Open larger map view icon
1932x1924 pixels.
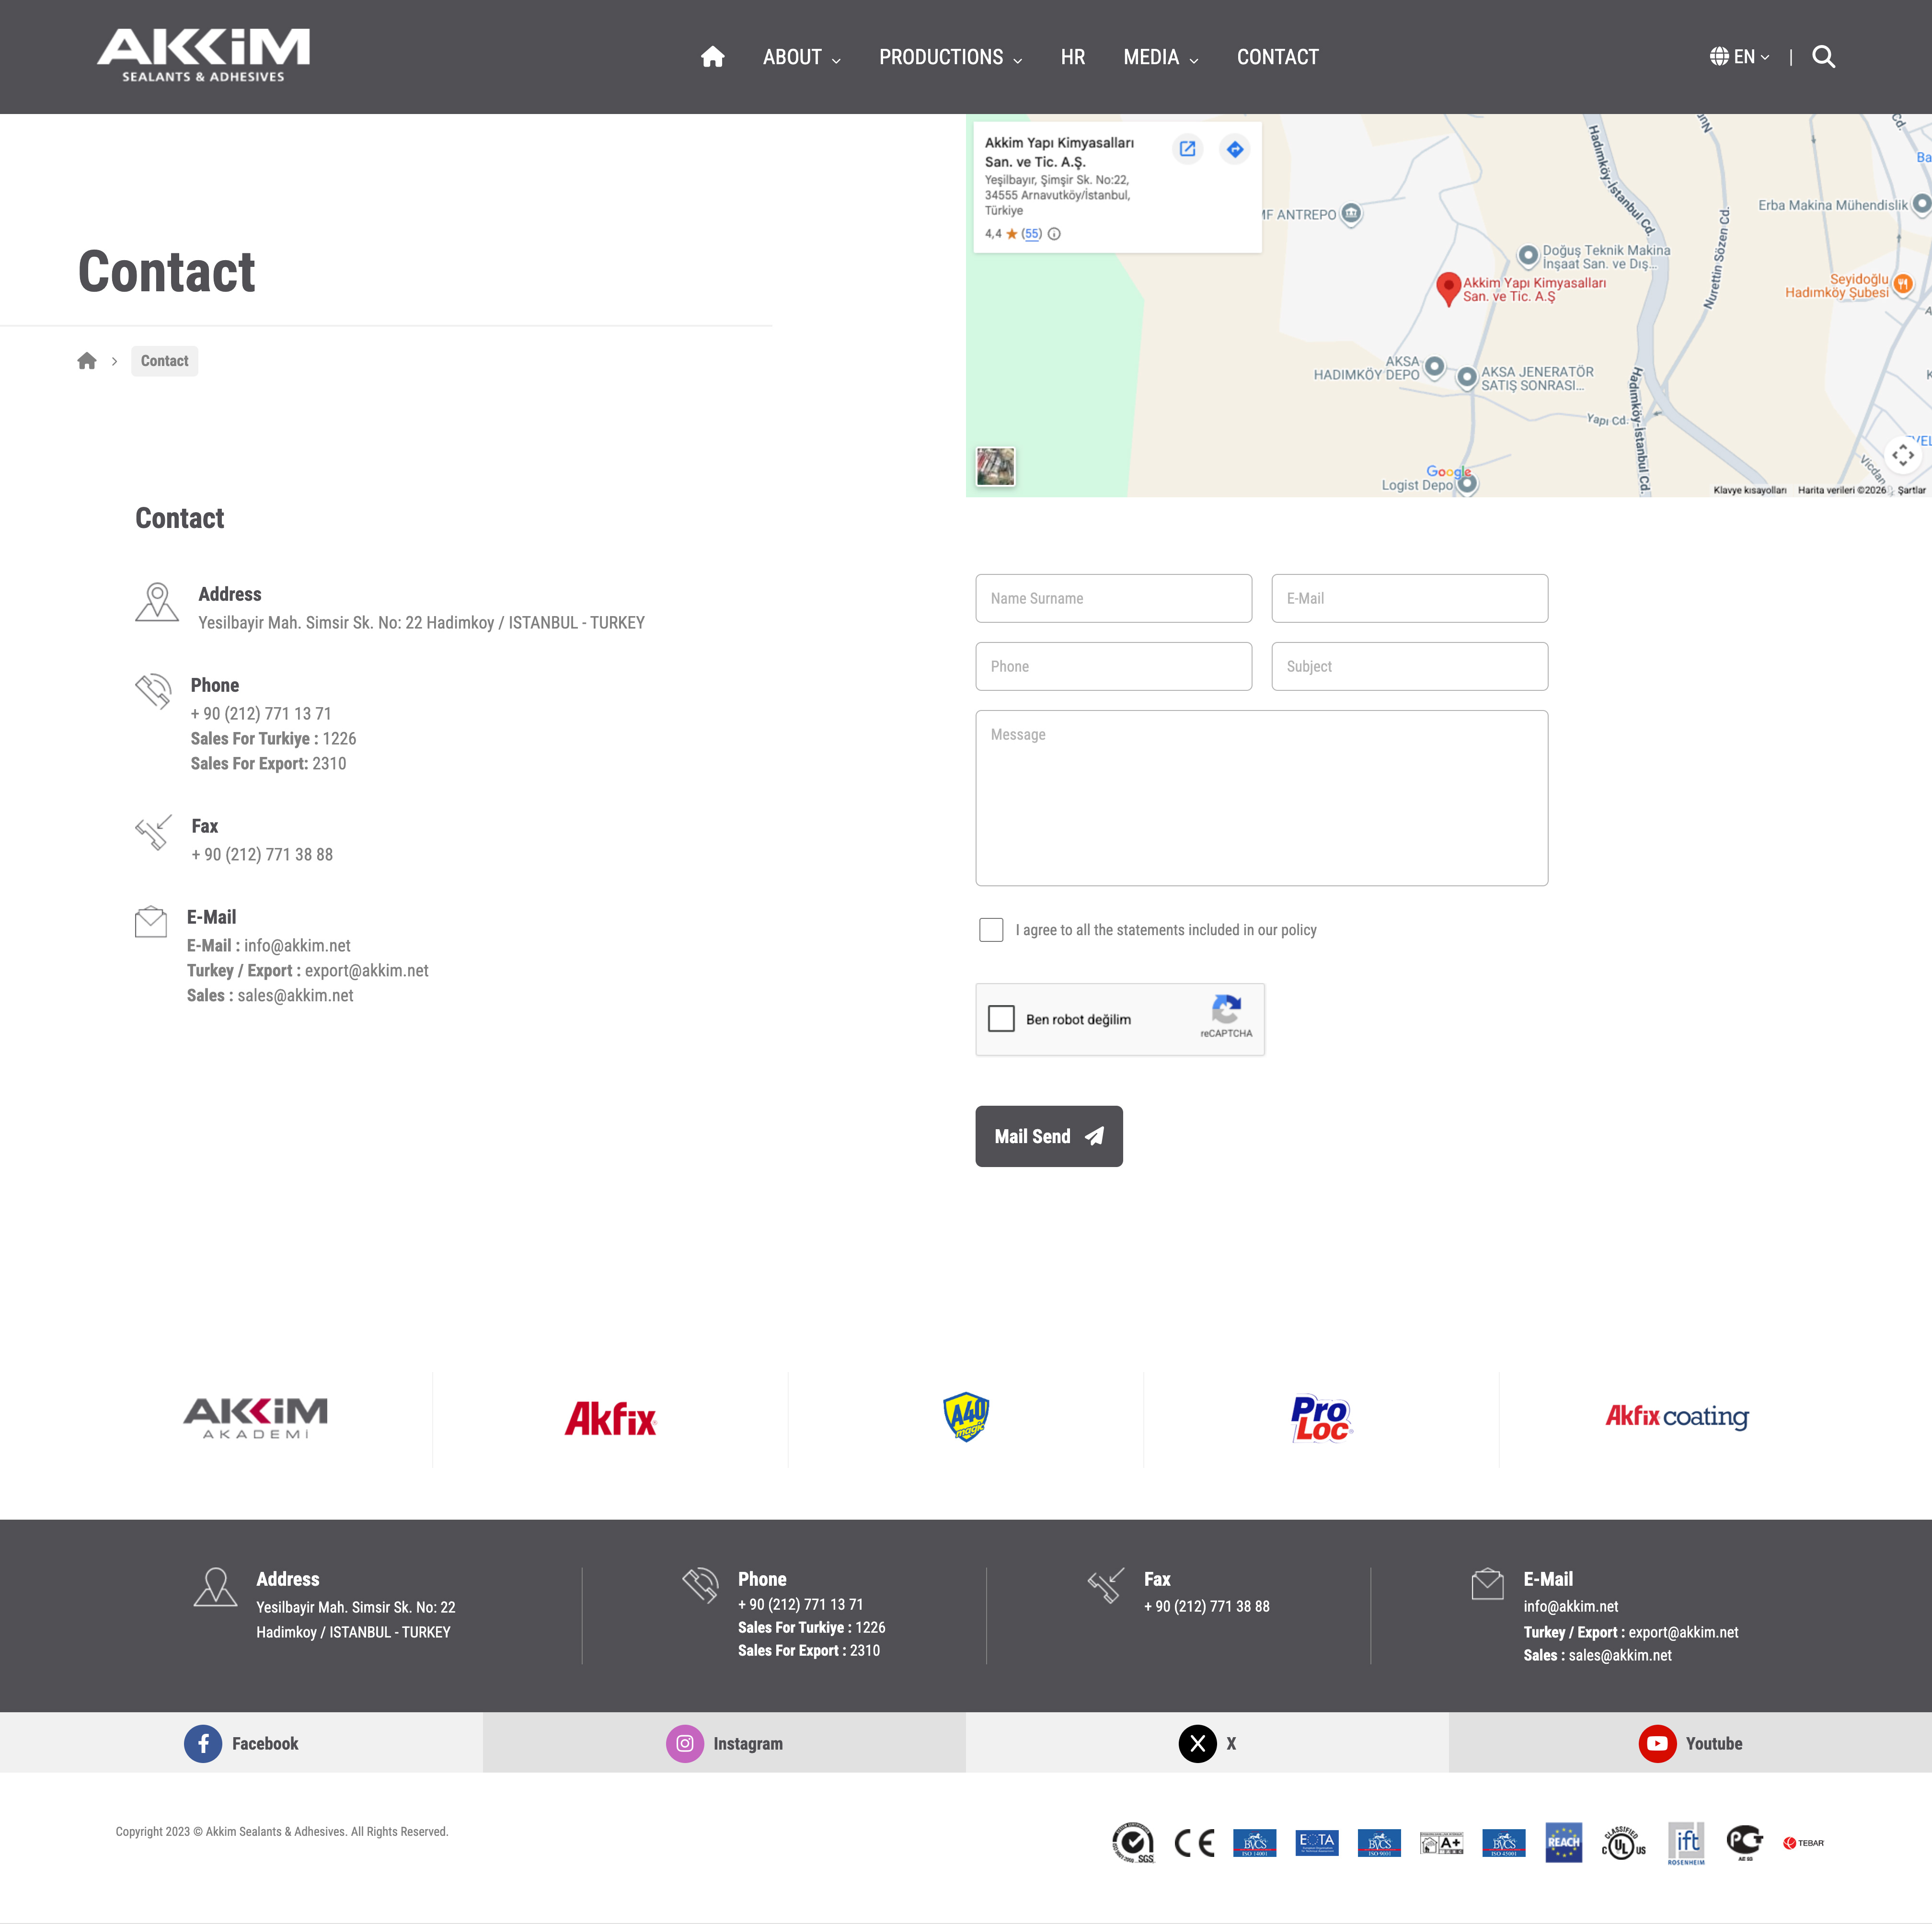1187,149
